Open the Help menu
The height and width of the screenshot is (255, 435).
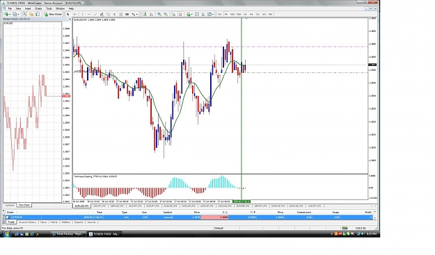71,8
